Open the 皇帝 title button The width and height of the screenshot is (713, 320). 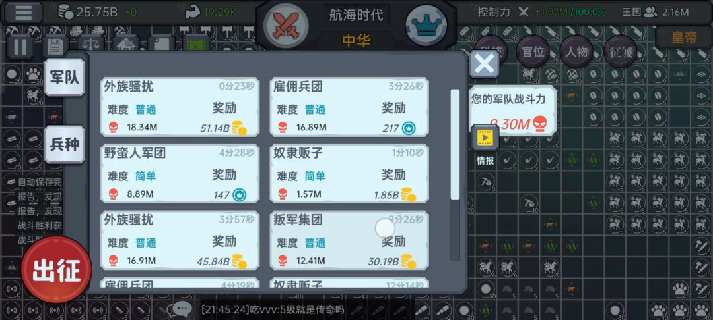point(683,38)
